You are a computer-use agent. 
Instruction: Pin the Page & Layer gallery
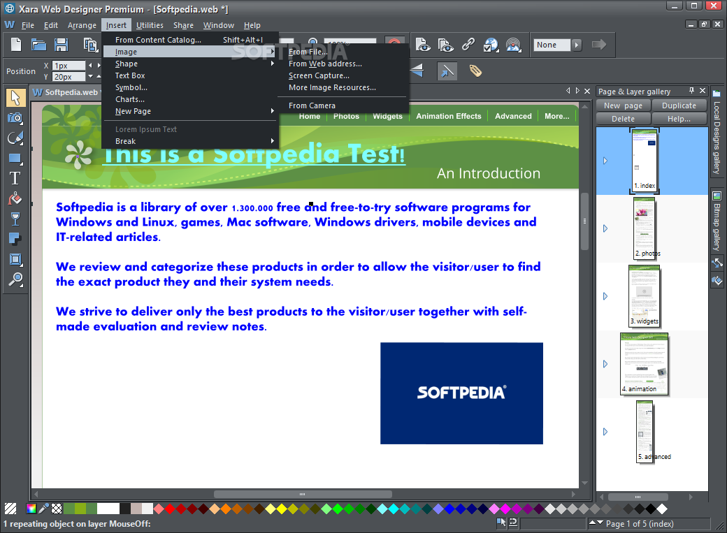tap(691, 91)
